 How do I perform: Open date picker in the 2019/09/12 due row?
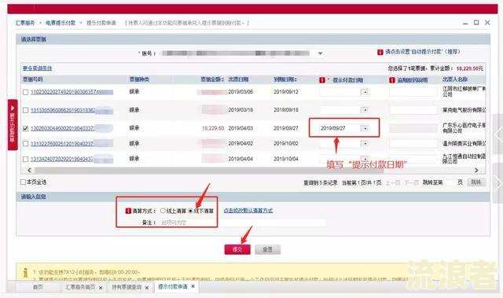click(365, 92)
